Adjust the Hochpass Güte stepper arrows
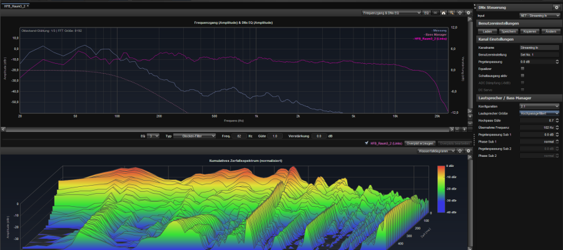Screen dimensions: 563x250 coord(557,120)
